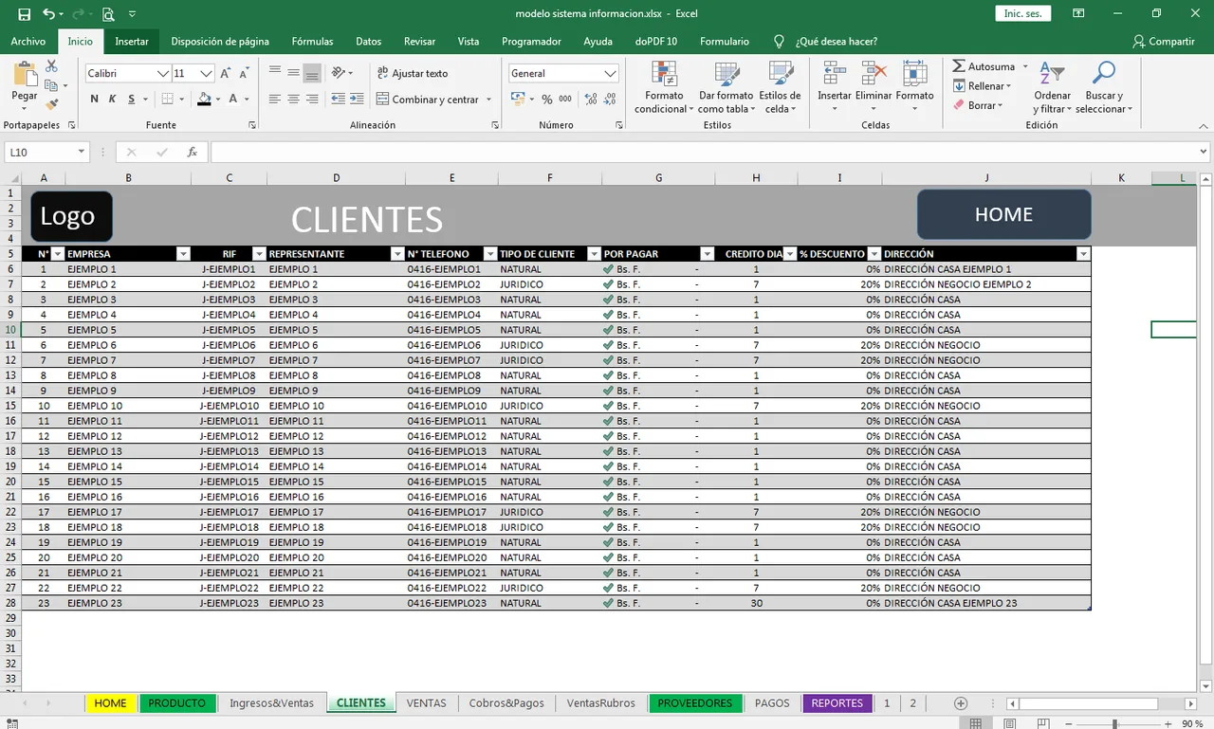The image size is (1214, 729).
Task: Click Ordenar y filtrar icon
Action: [1052, 74]
